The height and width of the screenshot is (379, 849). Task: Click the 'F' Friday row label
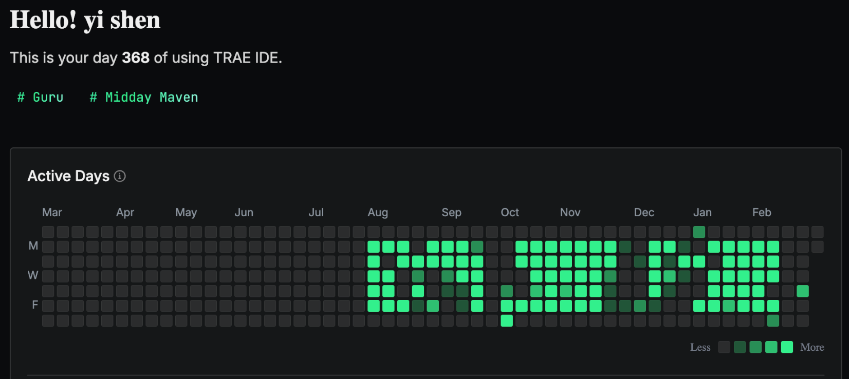35,305
